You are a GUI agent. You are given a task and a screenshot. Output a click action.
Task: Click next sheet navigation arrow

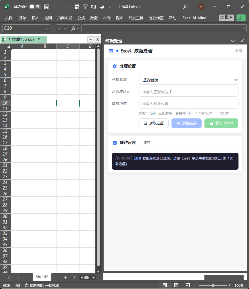[x=18, y=277]
